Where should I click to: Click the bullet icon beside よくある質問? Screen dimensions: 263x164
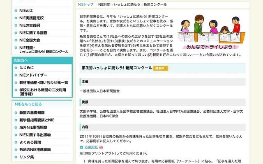pyautogui.click(x=16, y=142)
